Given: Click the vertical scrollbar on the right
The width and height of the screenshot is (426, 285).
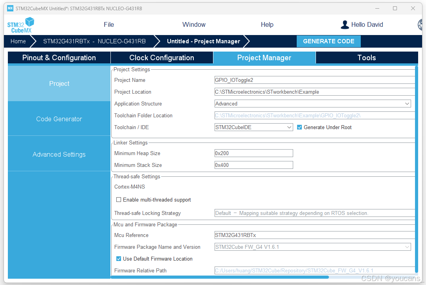Looking at the screenshot, I should click(417, 169).
